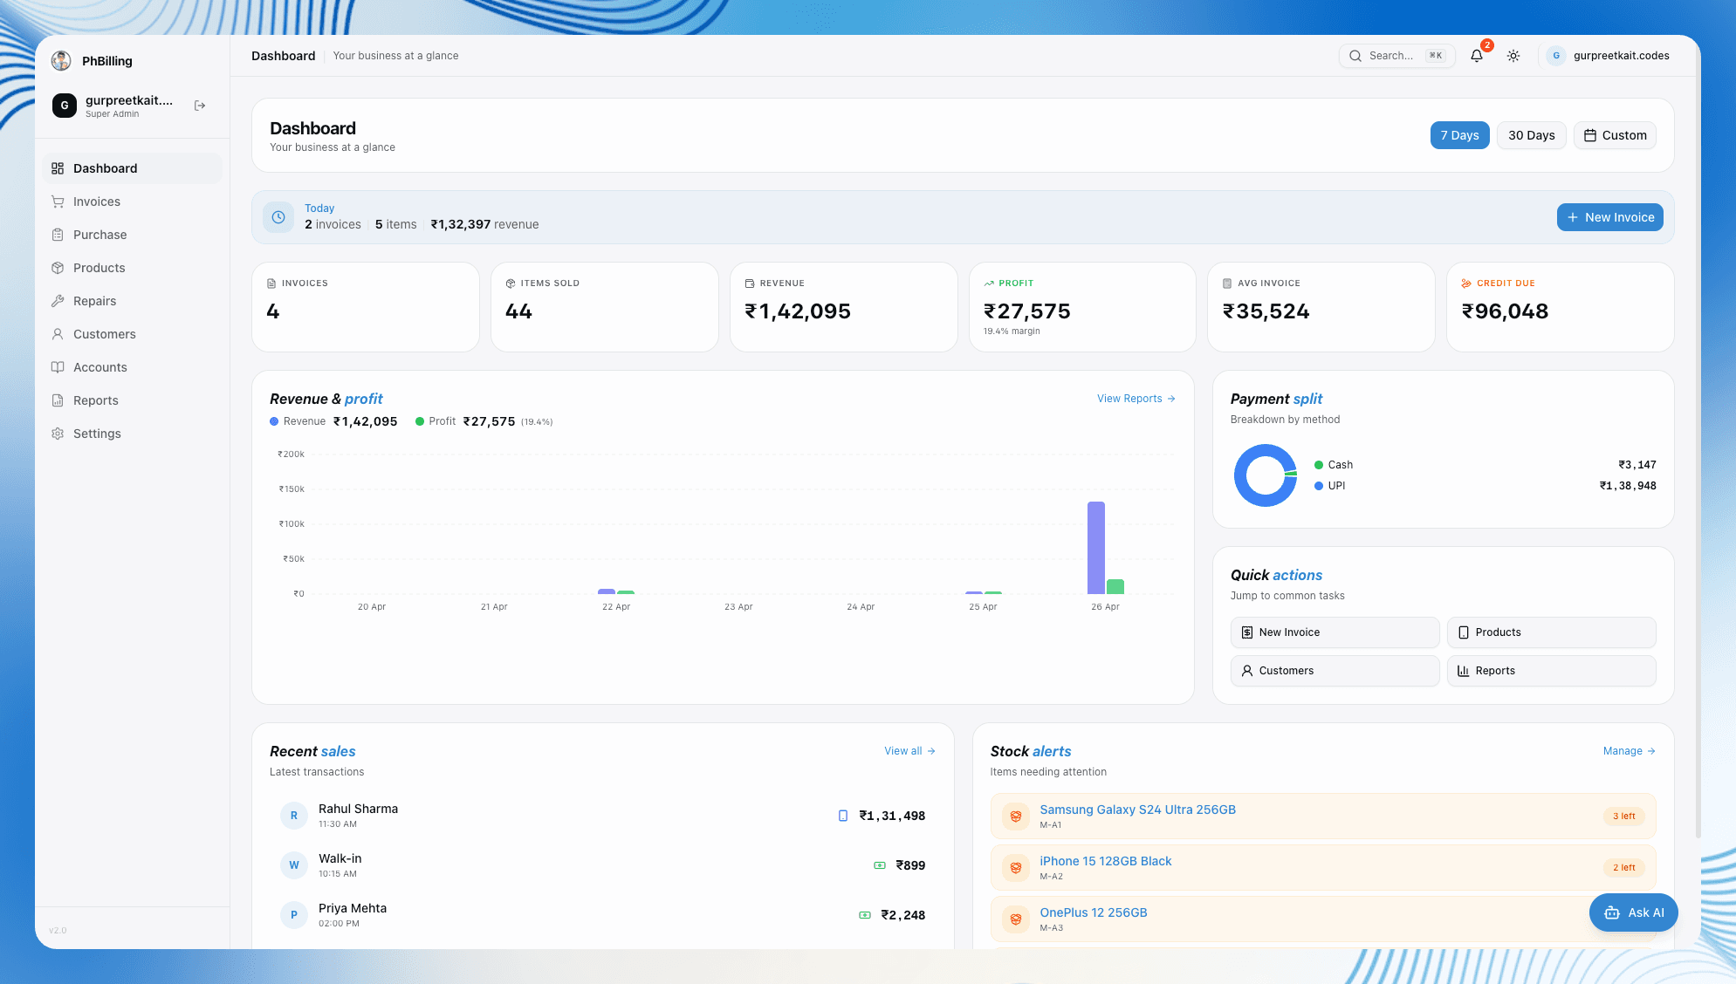Click the OnePlus 12 stock alert icon
Viewport: 1736px width, 984px height.
click(1016, 919)
